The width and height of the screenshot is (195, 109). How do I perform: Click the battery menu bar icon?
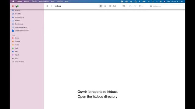pyautogui.click(x=144, y=2)
